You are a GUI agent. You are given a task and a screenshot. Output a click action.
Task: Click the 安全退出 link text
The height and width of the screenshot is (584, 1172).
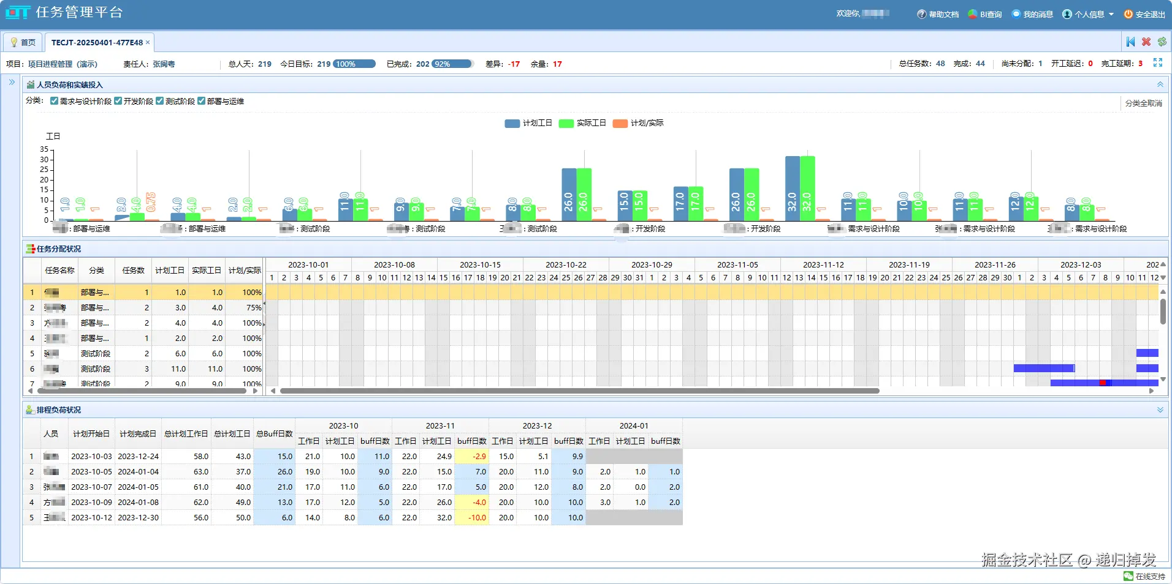(x=1151, y=14)
